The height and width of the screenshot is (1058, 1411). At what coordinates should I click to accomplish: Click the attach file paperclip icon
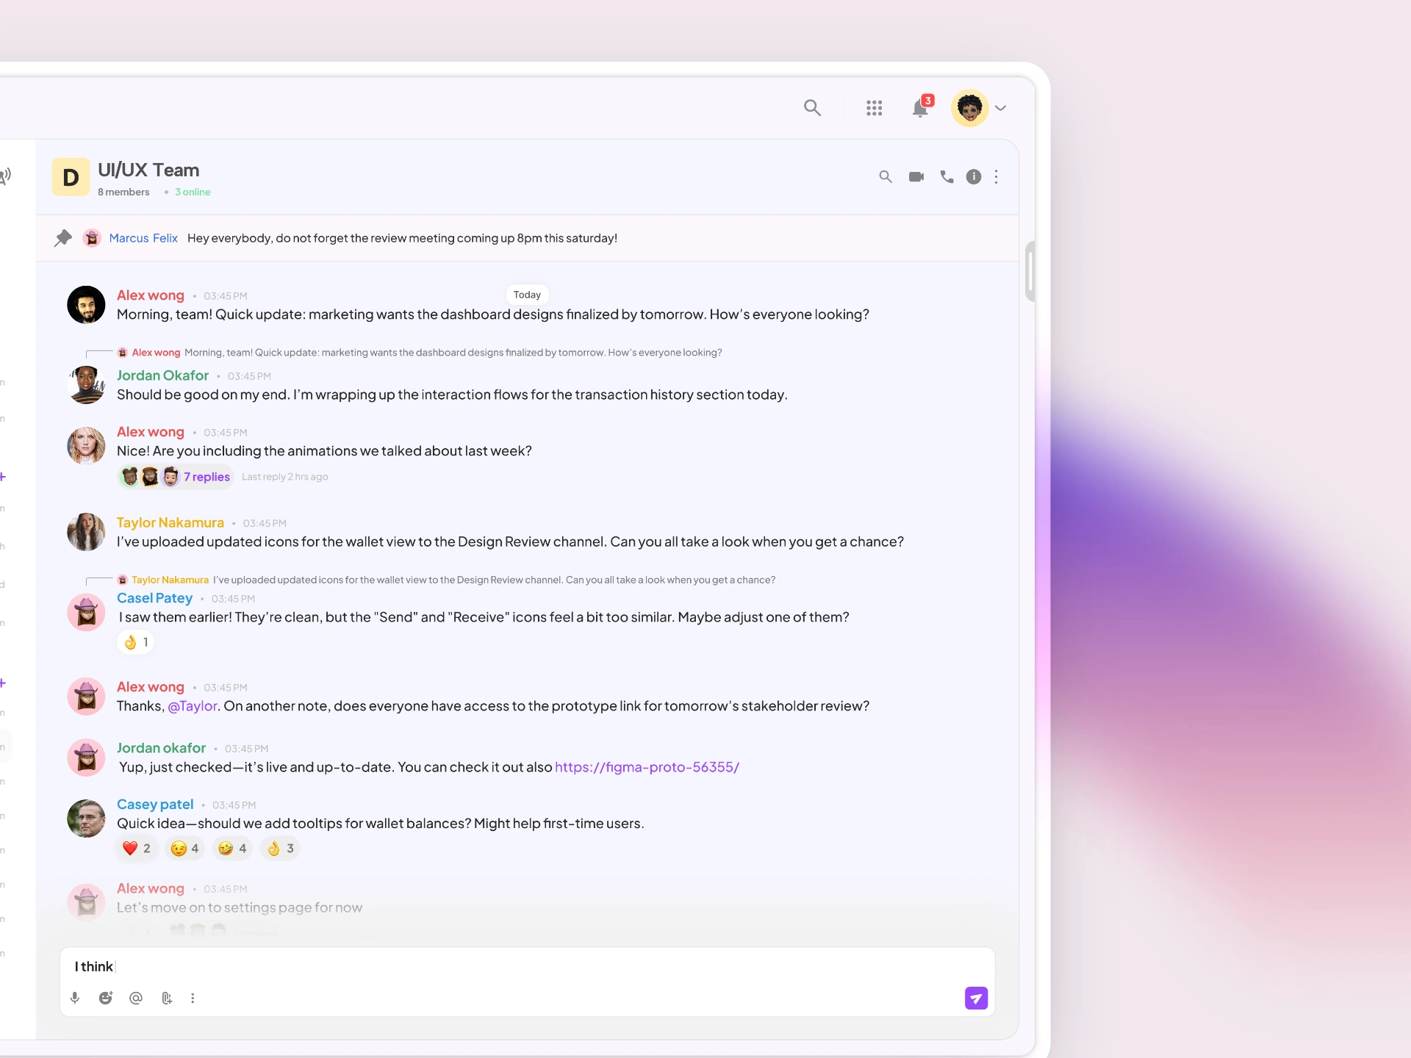[x=167, y=998]
